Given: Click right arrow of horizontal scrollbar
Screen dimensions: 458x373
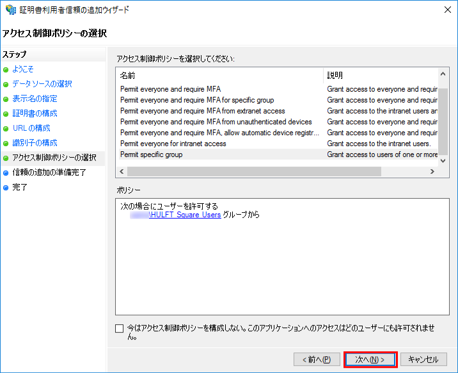Looking at the screenshot, I should coord(432,172).
